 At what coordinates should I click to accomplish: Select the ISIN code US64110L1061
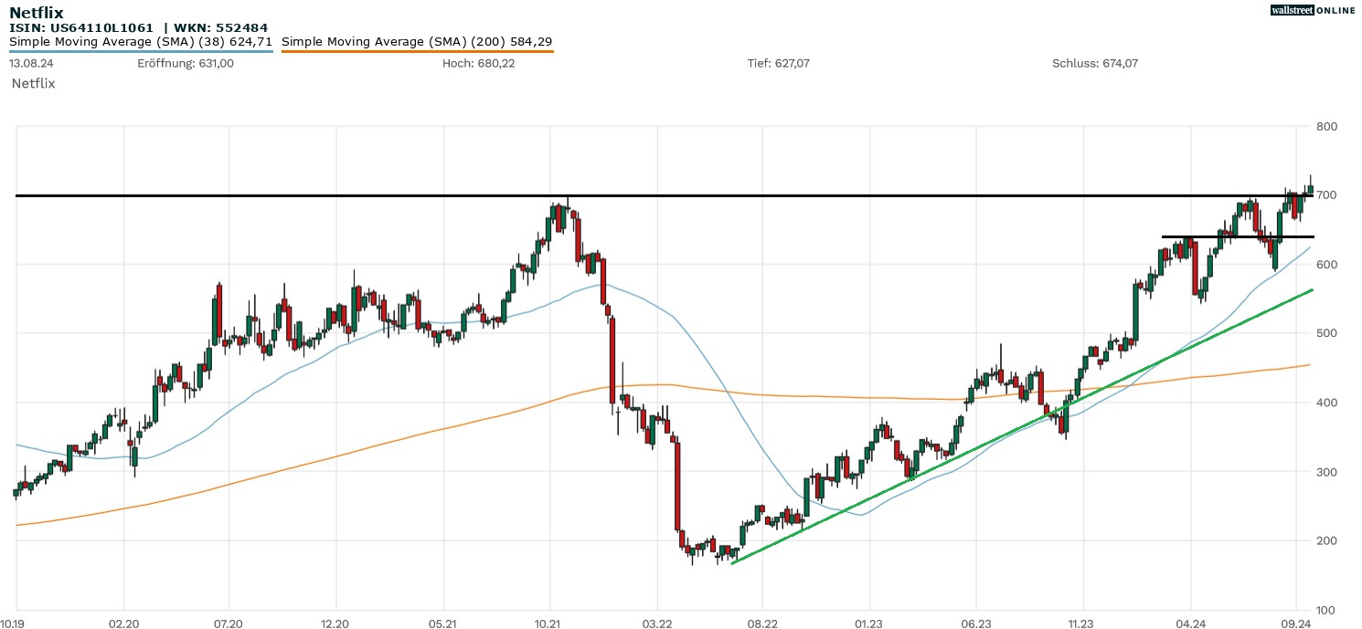click(x=101, y=27)
